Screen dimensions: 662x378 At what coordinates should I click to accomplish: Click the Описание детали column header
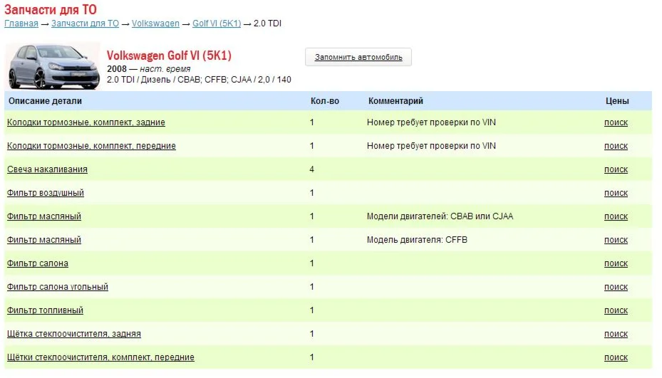click(45, 101)
